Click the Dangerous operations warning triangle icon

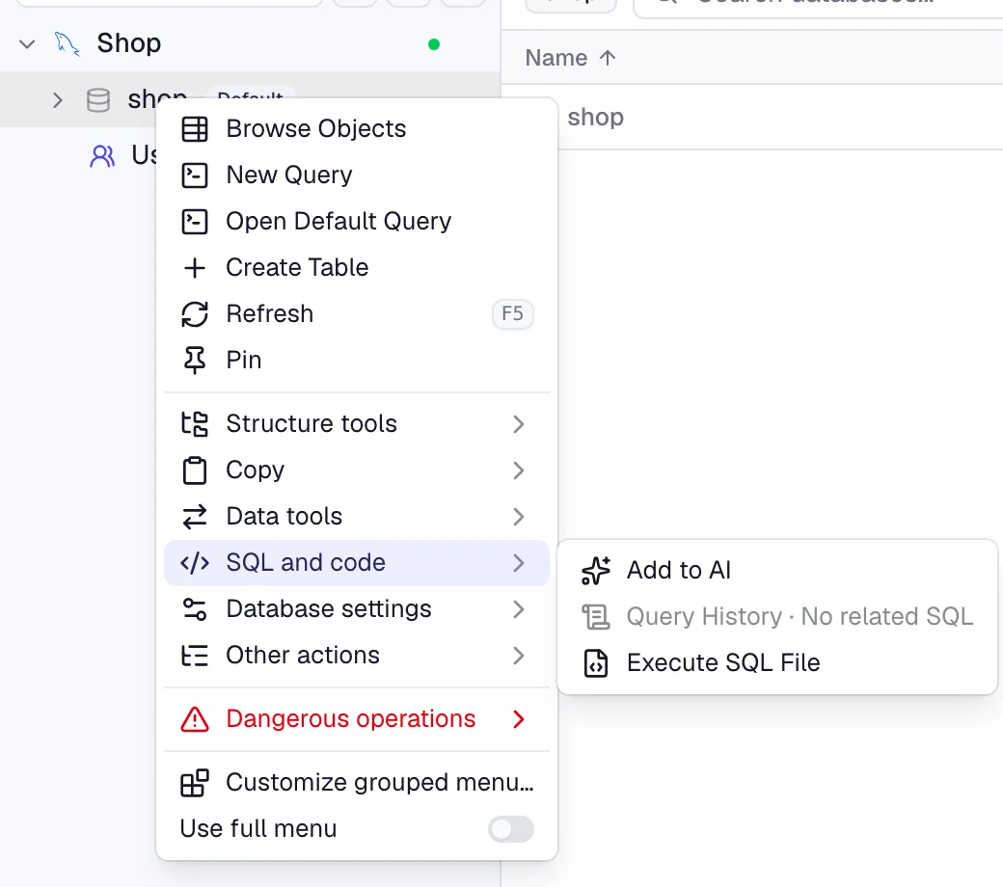[x=195, y=719]
